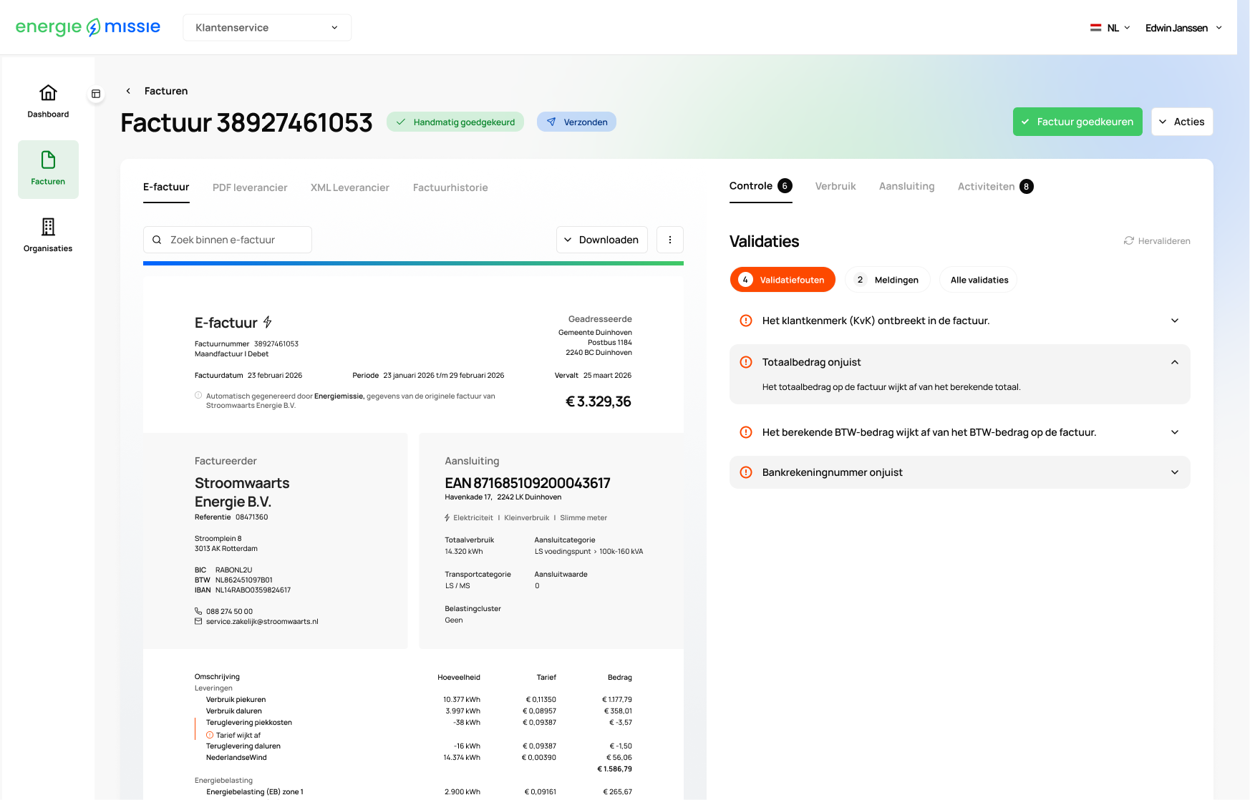This screenshot has width=1250, height=800.
Task: Select the Validatiefouten filter chip
Action: pos(783,280)
